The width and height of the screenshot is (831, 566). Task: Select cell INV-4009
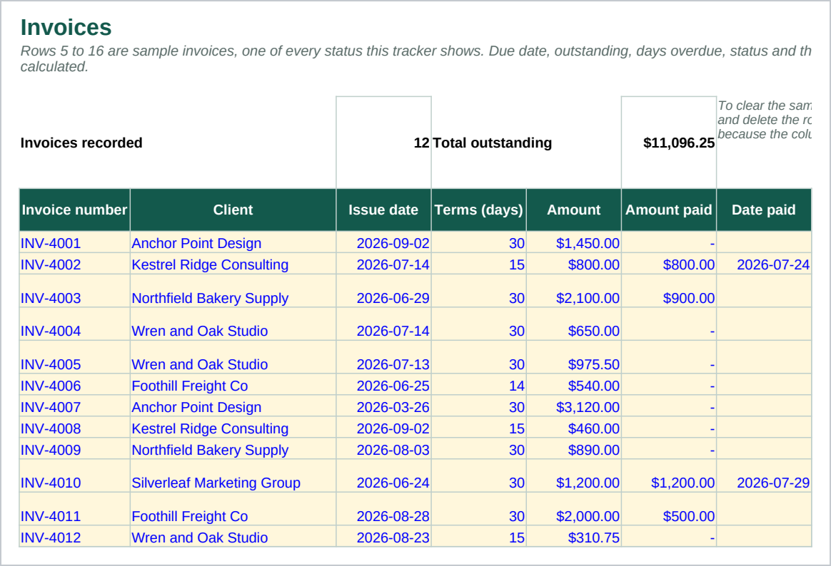point(75,448)
